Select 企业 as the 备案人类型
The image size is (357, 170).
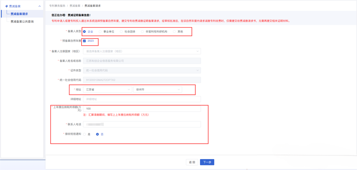click(x=85, y=32)
